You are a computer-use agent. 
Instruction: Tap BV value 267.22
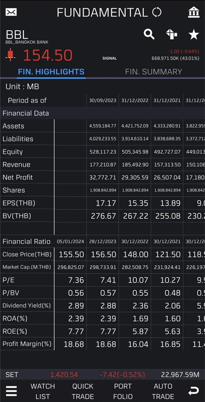135,216
